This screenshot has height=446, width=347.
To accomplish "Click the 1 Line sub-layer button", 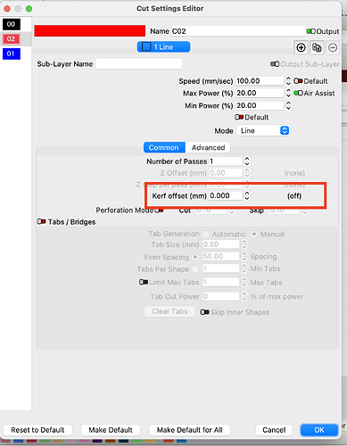I will (x=163, y=47).
